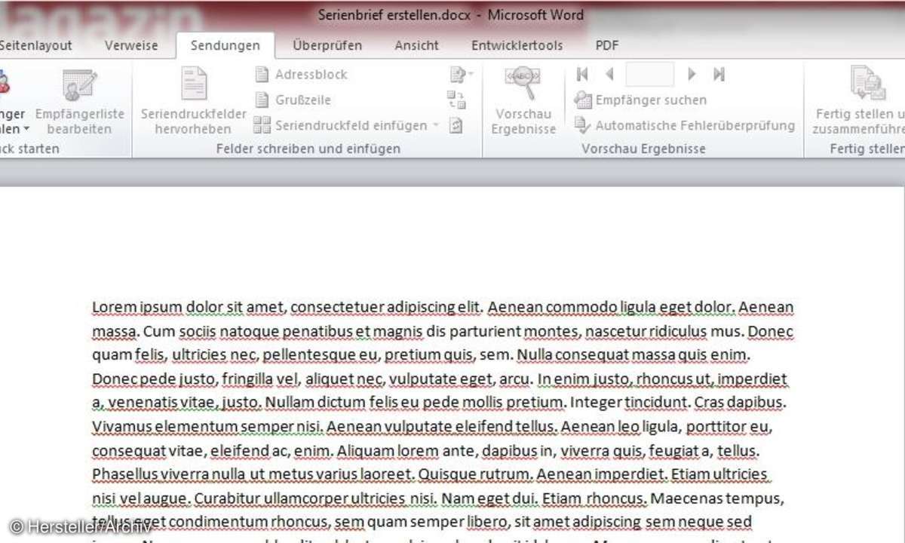Open the Entwicklertools tab
The image size is (905, 543).
pos(517,45)
